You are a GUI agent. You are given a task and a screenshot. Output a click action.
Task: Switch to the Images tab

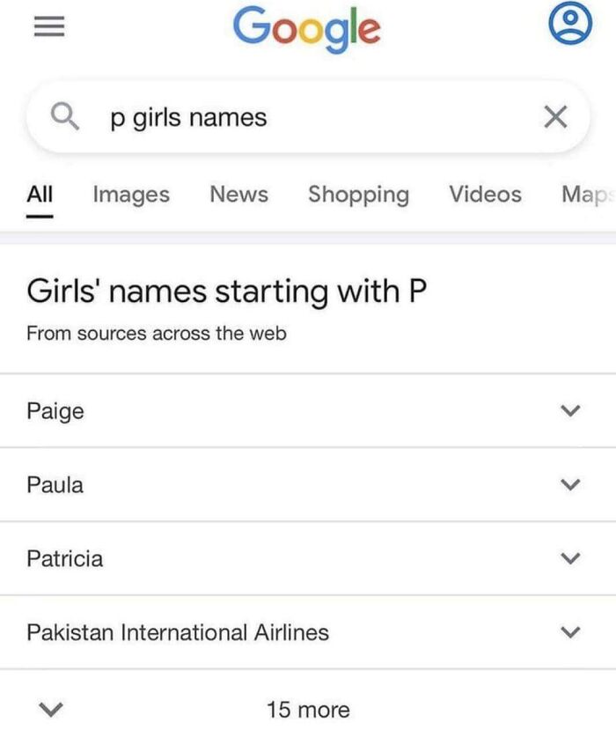point(130,195)
